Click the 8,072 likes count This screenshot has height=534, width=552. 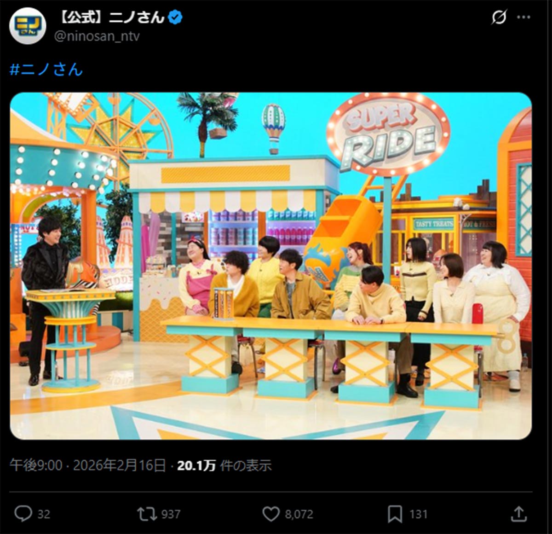click(299, 514)
